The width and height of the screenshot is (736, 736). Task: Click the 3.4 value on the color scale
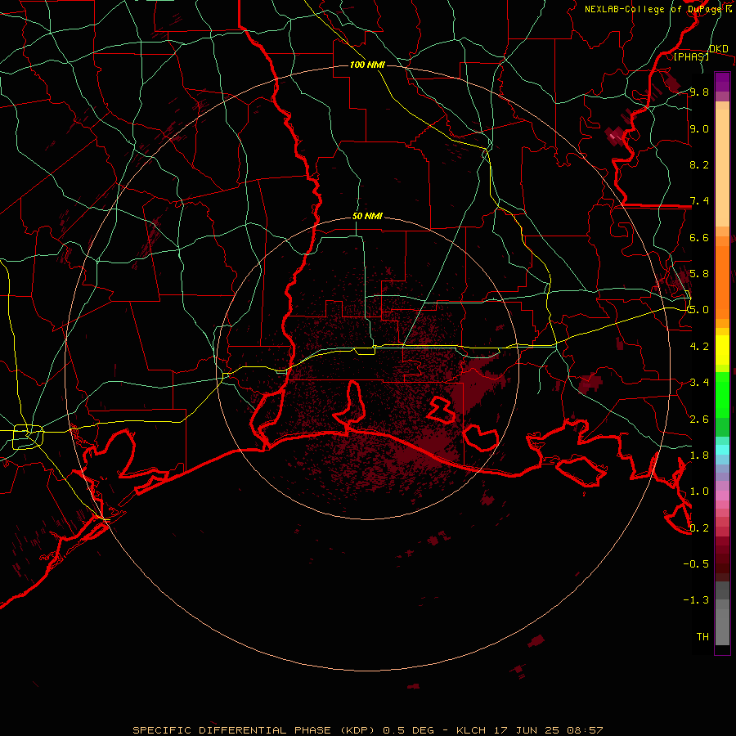699,383
